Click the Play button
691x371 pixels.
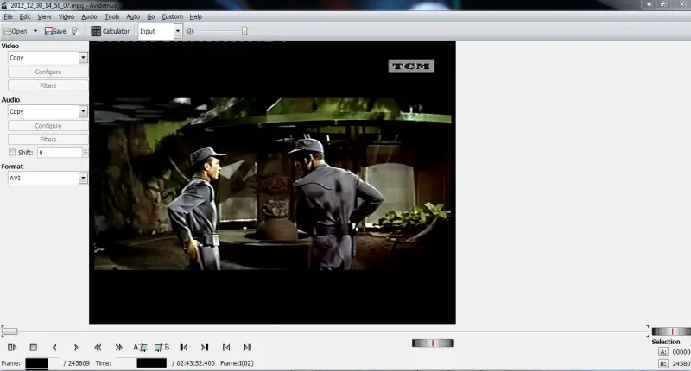12,347
